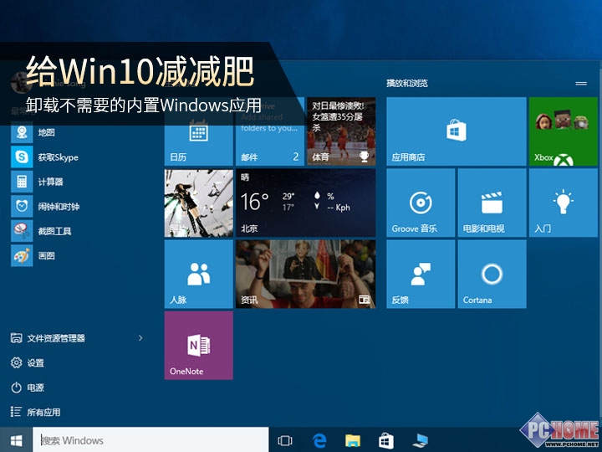Open the People tile
Viewport: 602px width, 452px height.
click(198, 275)
